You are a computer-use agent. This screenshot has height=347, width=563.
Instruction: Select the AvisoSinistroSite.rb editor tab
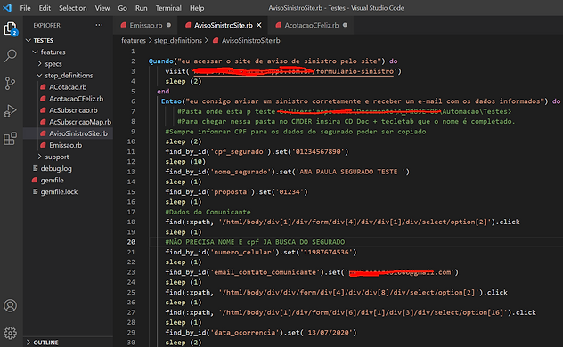point(223,25)
